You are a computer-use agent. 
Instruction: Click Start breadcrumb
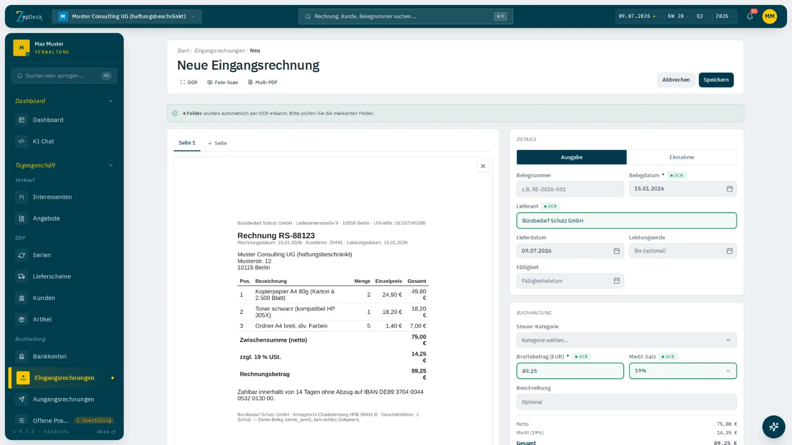[183, 50]
